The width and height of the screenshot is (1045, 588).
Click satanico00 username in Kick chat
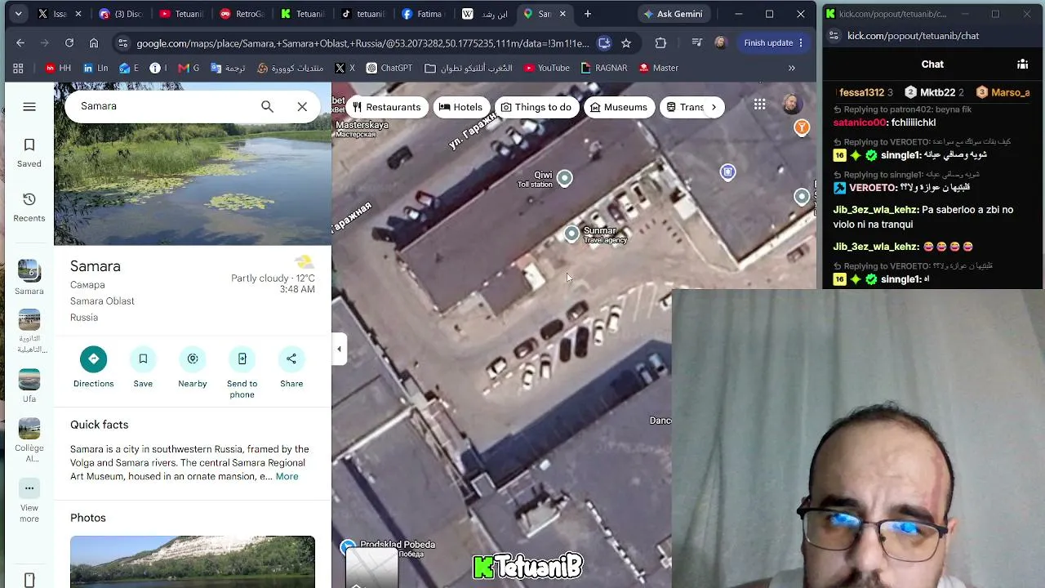click(860, 122)
